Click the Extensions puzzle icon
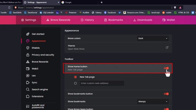196x110 pixels. pos(28,97)
